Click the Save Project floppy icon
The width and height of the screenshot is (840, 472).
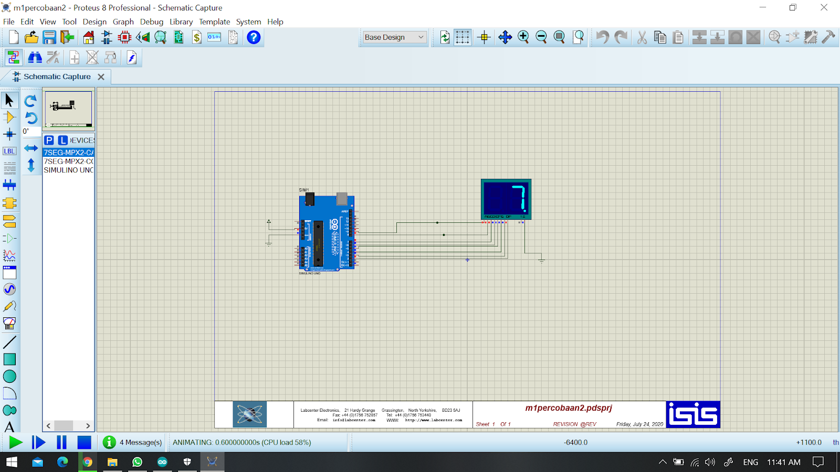click(x=49, y=37)
